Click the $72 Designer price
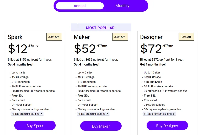 (151, 49)
